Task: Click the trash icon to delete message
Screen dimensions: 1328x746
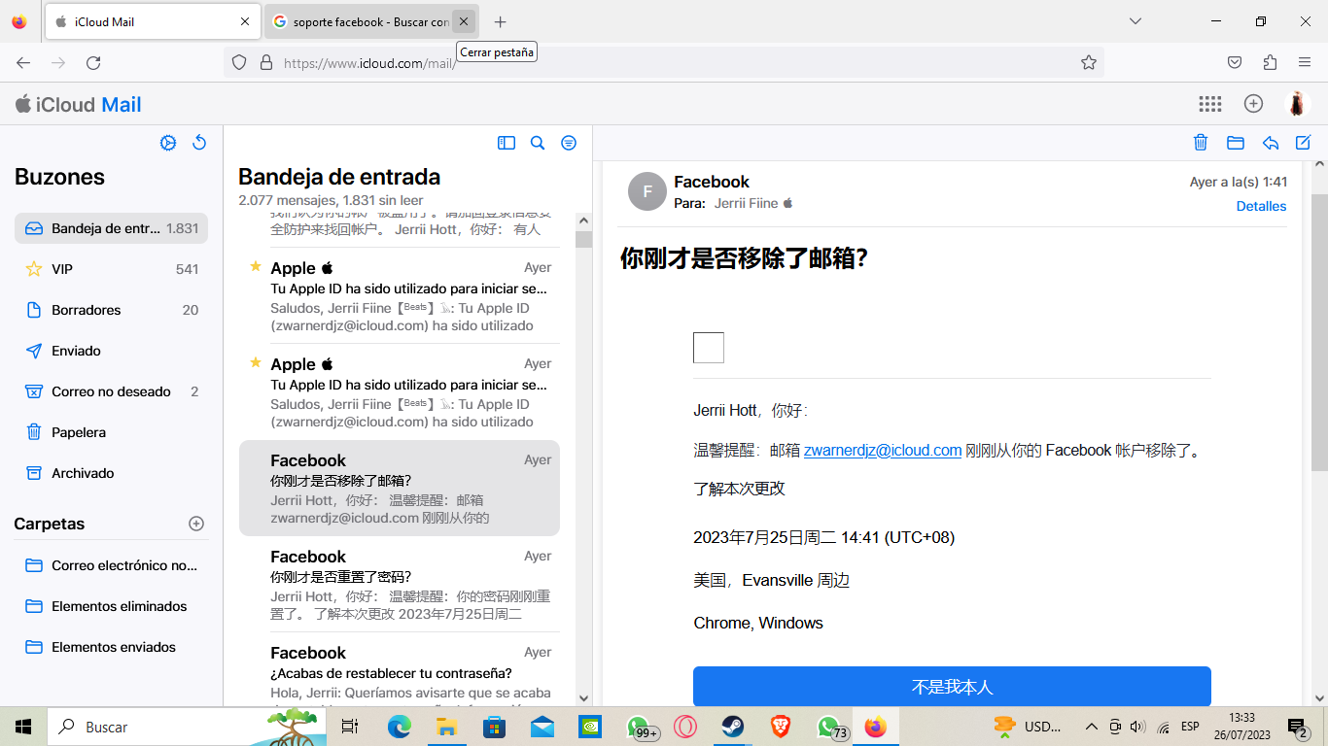Action: [x=1201, y=143]
